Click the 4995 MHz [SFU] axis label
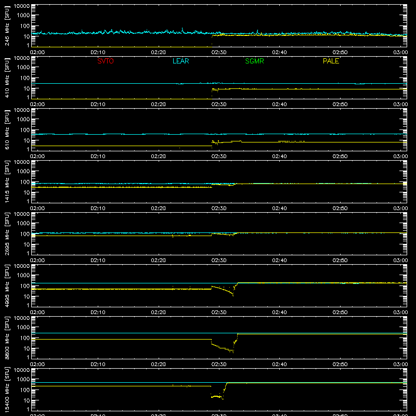416x416 pixels. coord(7,286)
